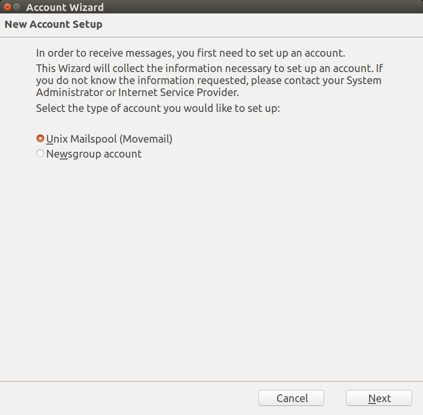The width and height of the screenshot is (423, 415).
Task: Close the Account Wizard window
Action: click(x=7, y=7)
